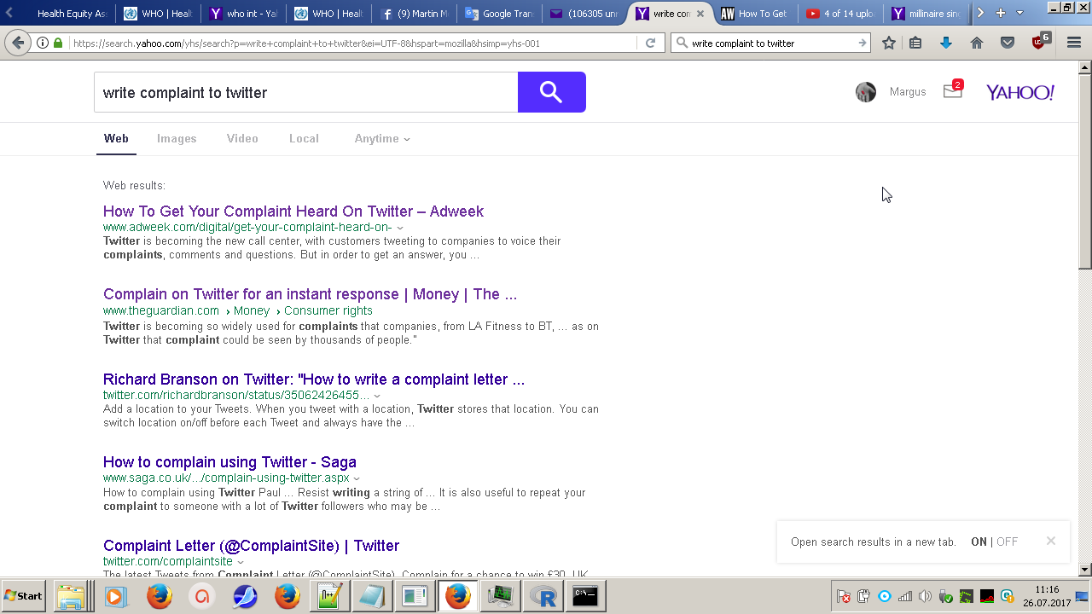
Task: Select the Web results tab
Action: [x=116, y=138]
